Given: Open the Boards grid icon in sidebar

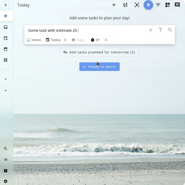Looking at the screenshot, I should pyautogui.click(x=6, y=60).
